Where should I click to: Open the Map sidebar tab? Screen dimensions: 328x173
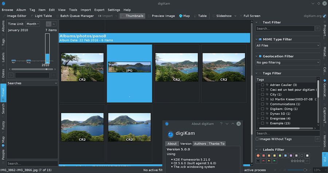pyautogui.click(x=3, y=141)
